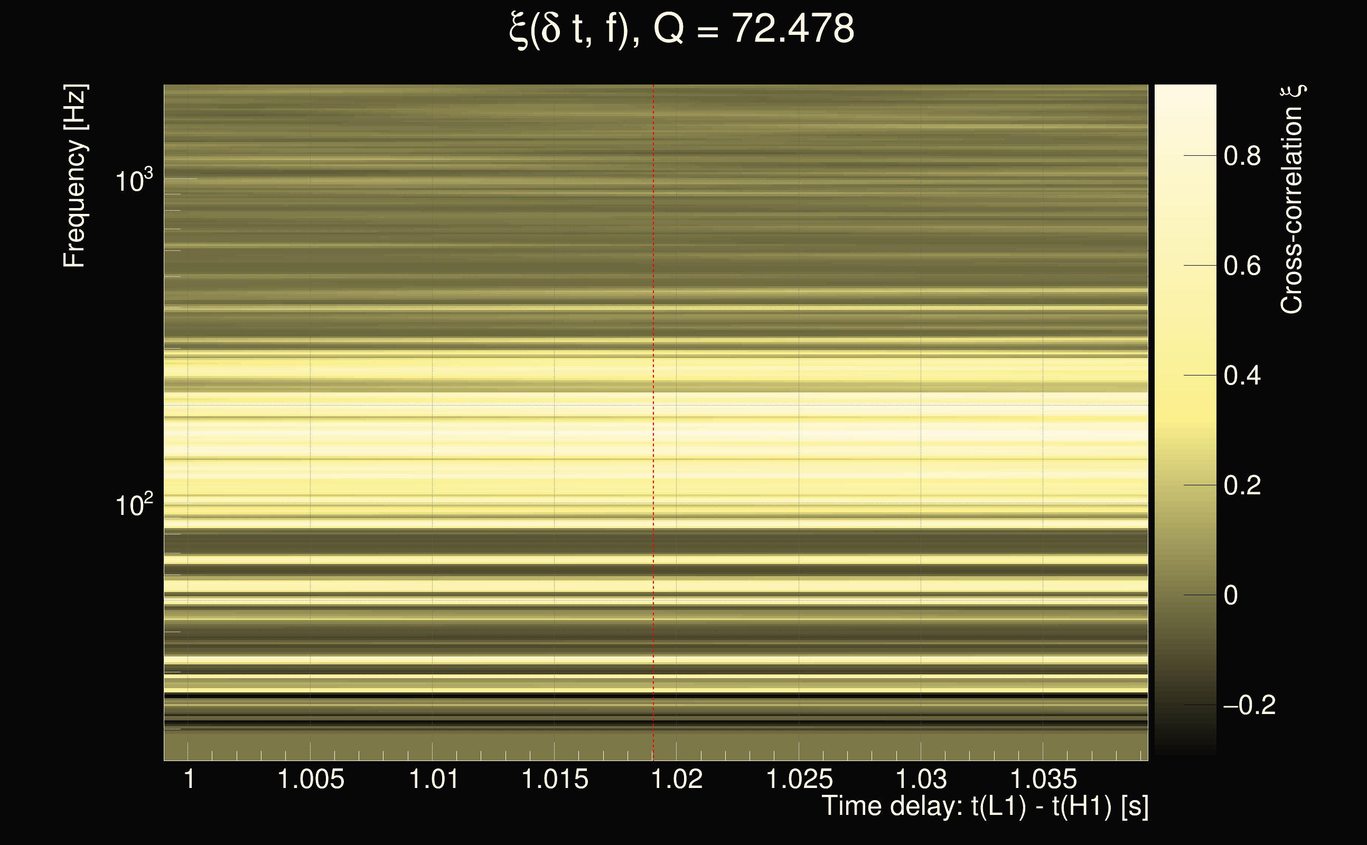Click the Frequency [Hz] axis label
The width and height of the screenshot is (1367, 845).
tap(74, 176)
